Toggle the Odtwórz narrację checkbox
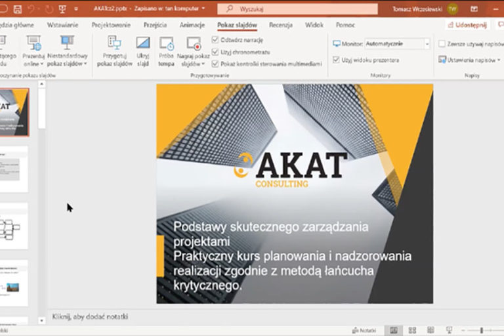The height and width of the screenshot is (336, 504). 215,39
